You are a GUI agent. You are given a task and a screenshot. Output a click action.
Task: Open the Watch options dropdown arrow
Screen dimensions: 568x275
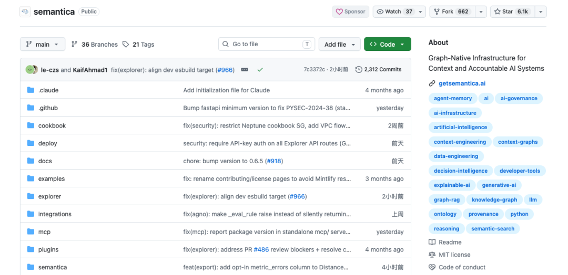click(x=420, y=12)
